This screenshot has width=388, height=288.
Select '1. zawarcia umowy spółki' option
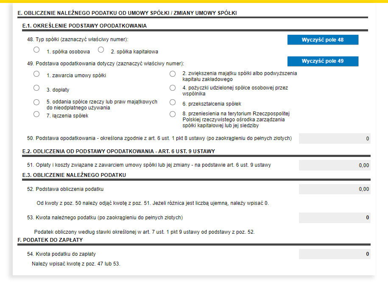(36, 74)
